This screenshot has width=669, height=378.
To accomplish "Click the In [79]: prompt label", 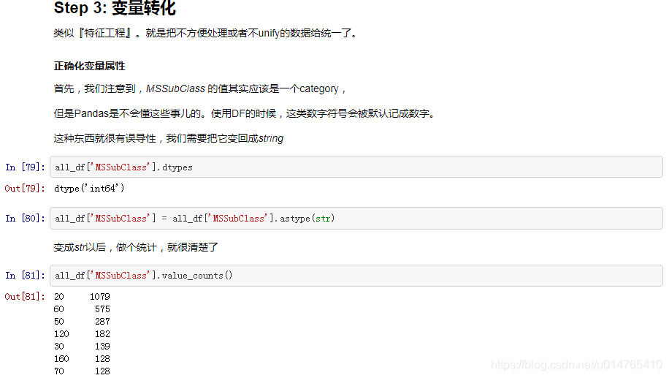I will 25,167.
